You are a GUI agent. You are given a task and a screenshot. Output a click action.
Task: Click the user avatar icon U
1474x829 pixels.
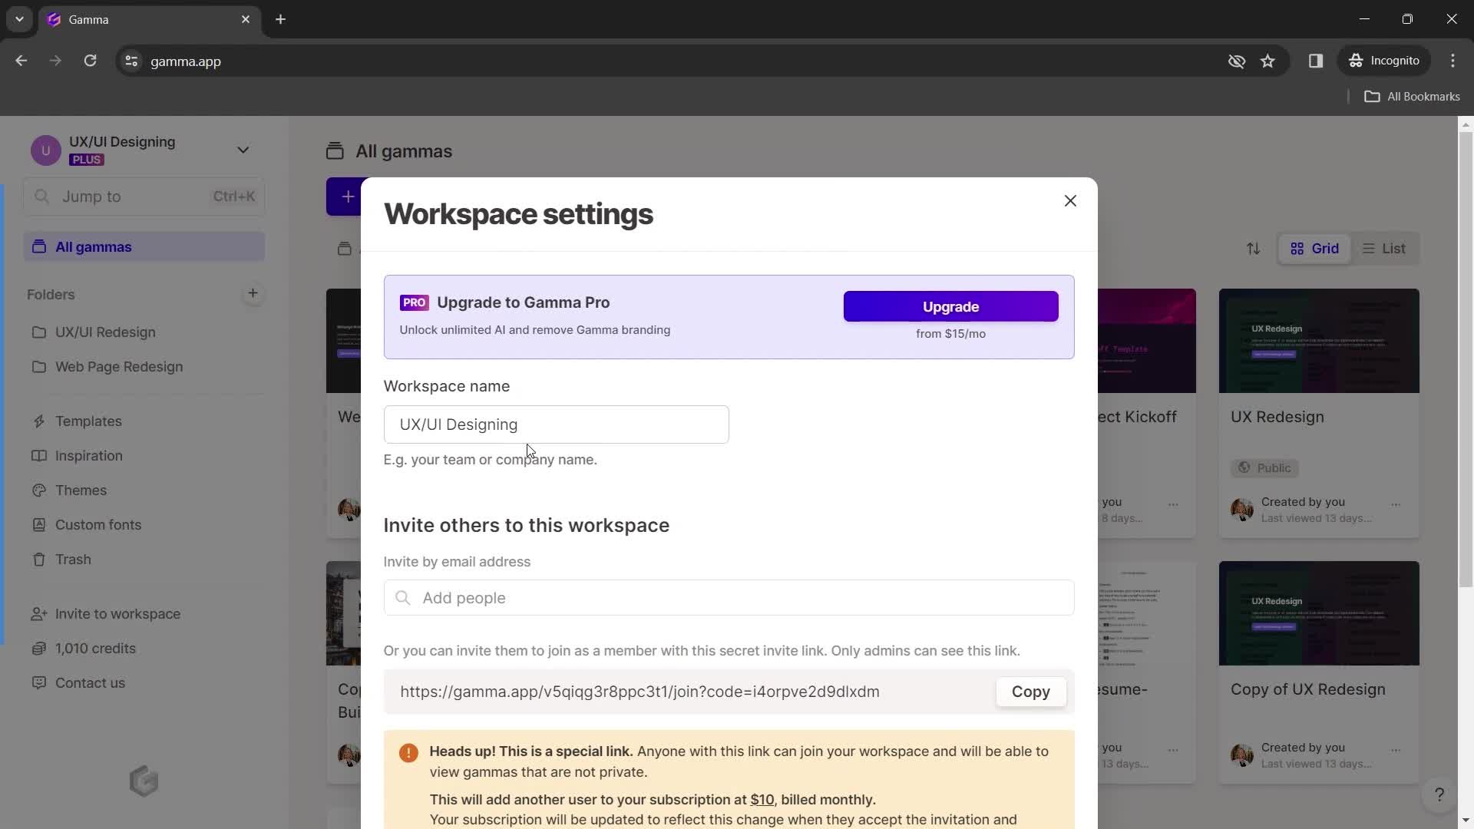pos(46,150)
